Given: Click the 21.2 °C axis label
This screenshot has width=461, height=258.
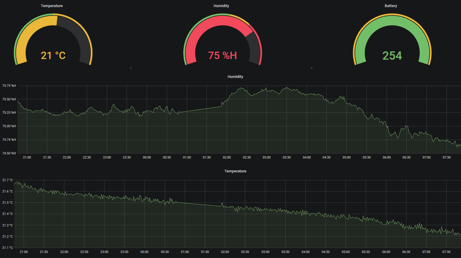Looking at the screenshot, I should 8,236.
